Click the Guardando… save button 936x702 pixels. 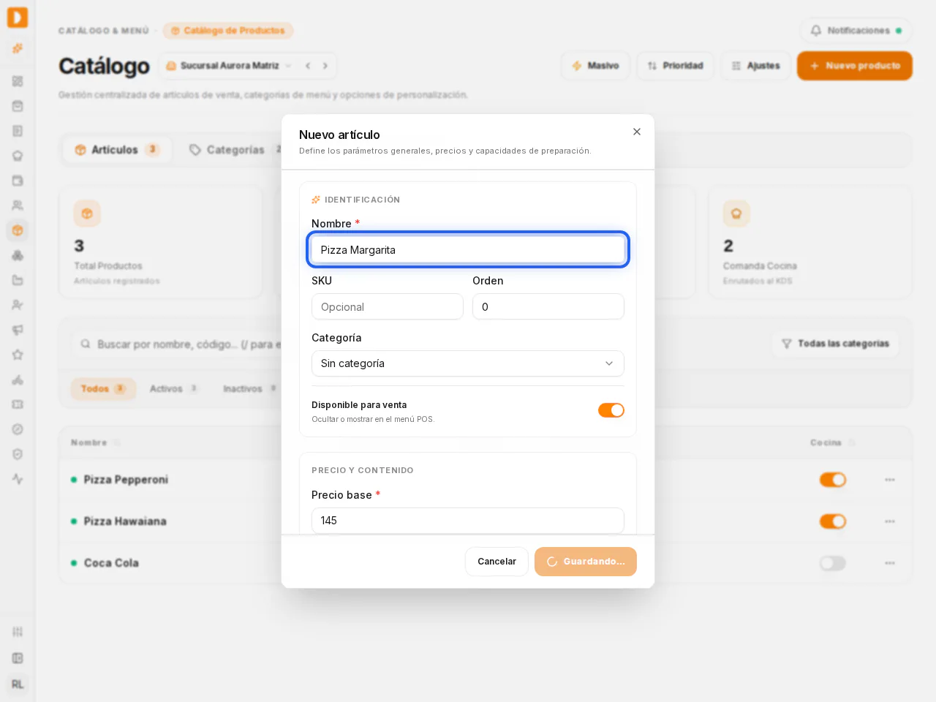click(x=586, y=562)
